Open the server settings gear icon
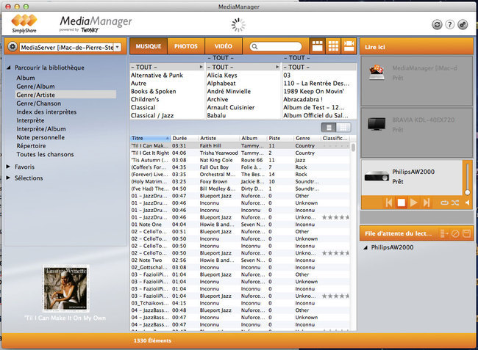The image size is (478, 350). [x=13, y=47]
